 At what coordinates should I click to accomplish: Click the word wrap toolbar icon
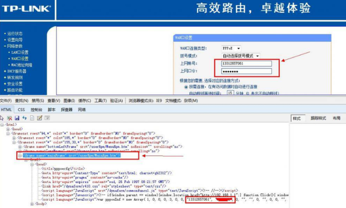coord(47,118)
